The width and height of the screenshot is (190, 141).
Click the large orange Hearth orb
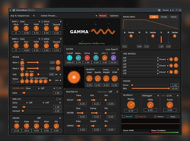coord(74,77)
